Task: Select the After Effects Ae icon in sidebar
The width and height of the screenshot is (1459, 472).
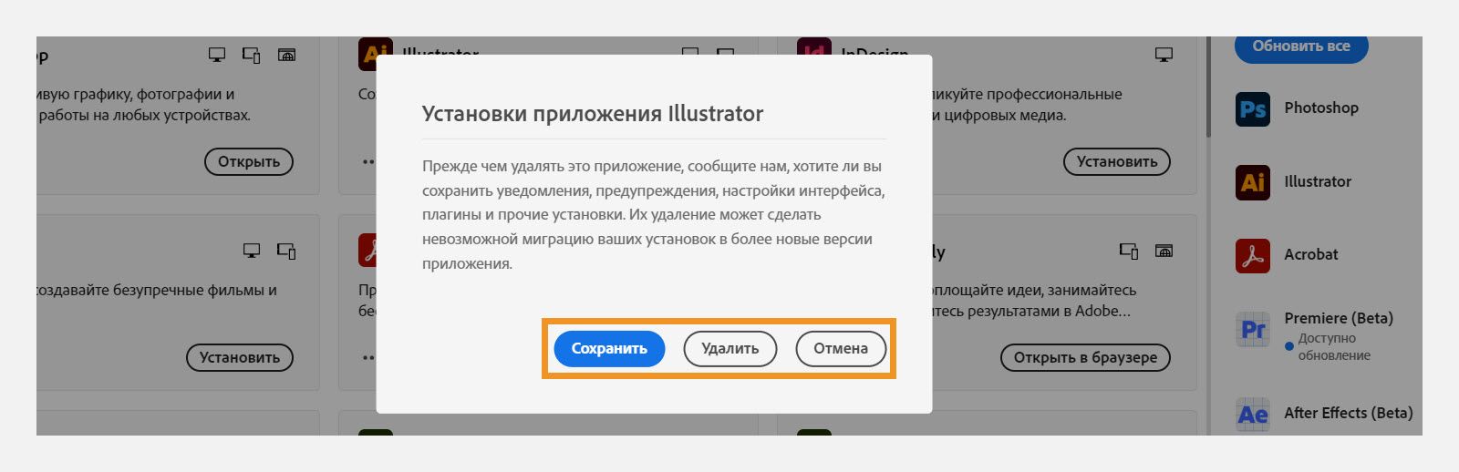Action: (x=1253, y=415)
